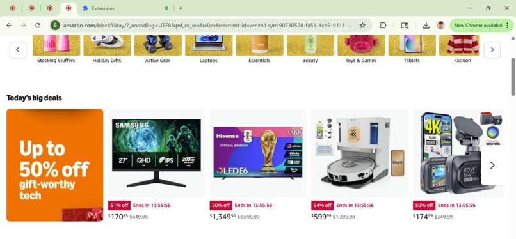Viewport: 516px width, 239px height.
Task: Bookmark this page with the star icon
Action: click(x=362, y=26)
